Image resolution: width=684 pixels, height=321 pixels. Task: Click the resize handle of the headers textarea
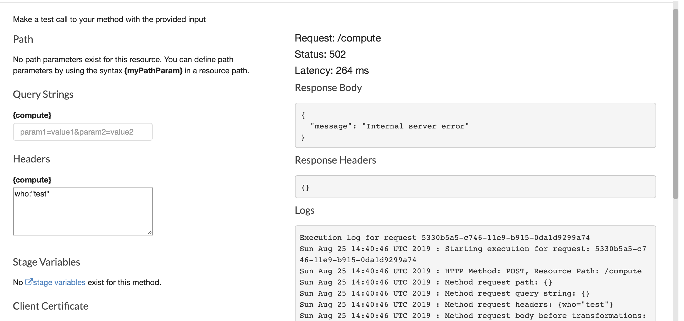[150, 233]
